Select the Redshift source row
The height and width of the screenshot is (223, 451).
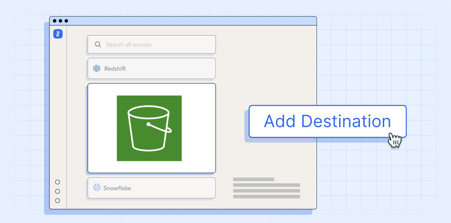(152, 68)
